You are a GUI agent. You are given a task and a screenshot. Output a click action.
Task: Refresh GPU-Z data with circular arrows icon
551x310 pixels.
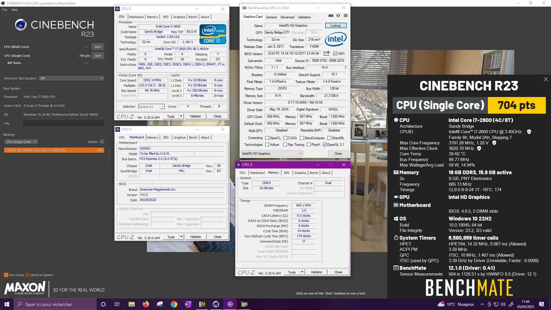(x=338, y=16)
